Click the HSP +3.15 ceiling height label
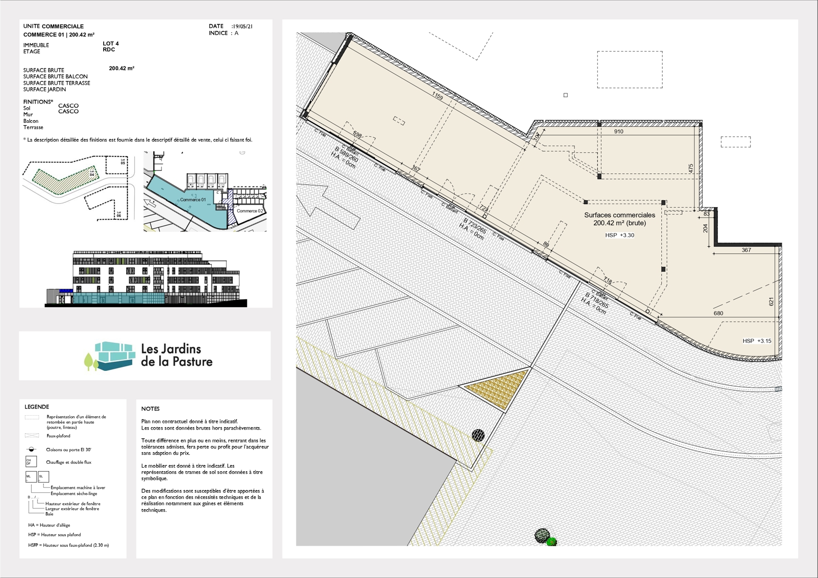Screen dimensions: 818x578 tap(756, 341)
